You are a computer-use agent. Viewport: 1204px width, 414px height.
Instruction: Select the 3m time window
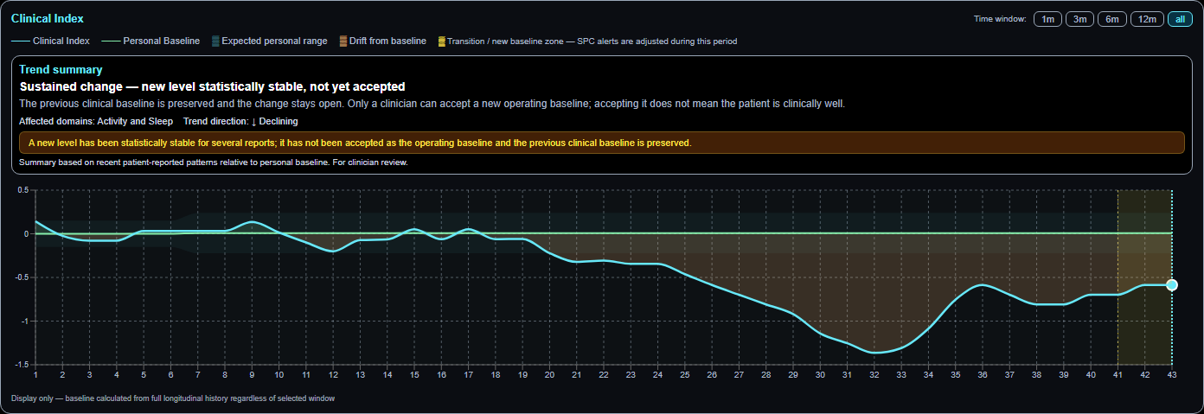1079,19
